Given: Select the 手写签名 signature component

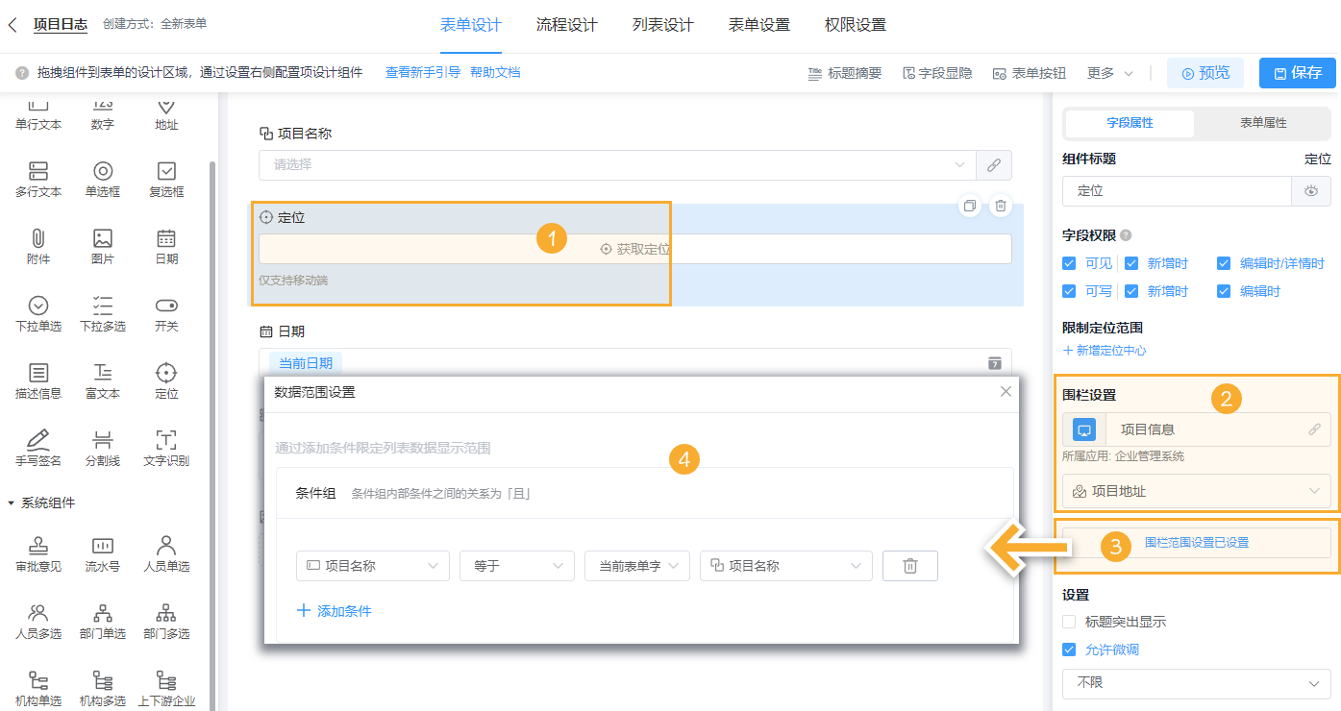Looking at the screenshot, I should 37,446.
